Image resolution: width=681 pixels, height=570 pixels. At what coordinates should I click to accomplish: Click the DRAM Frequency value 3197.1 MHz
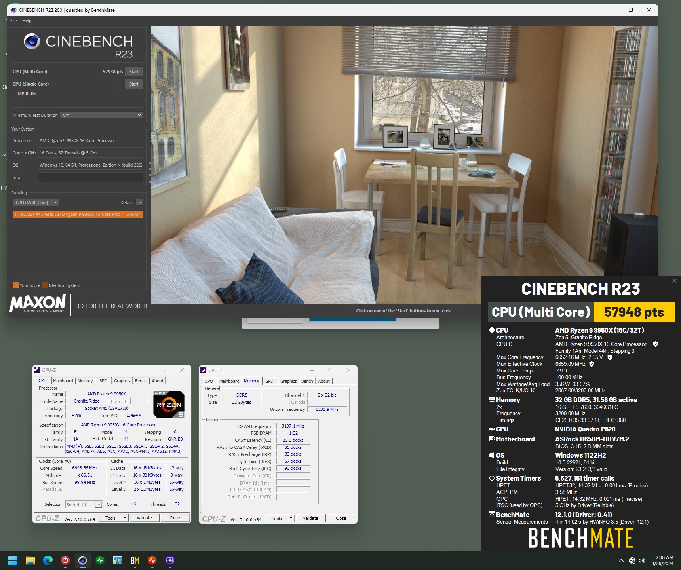(293, 426)
